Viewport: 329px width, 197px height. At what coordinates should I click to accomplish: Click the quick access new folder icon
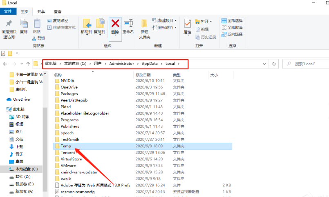[10, 53]
